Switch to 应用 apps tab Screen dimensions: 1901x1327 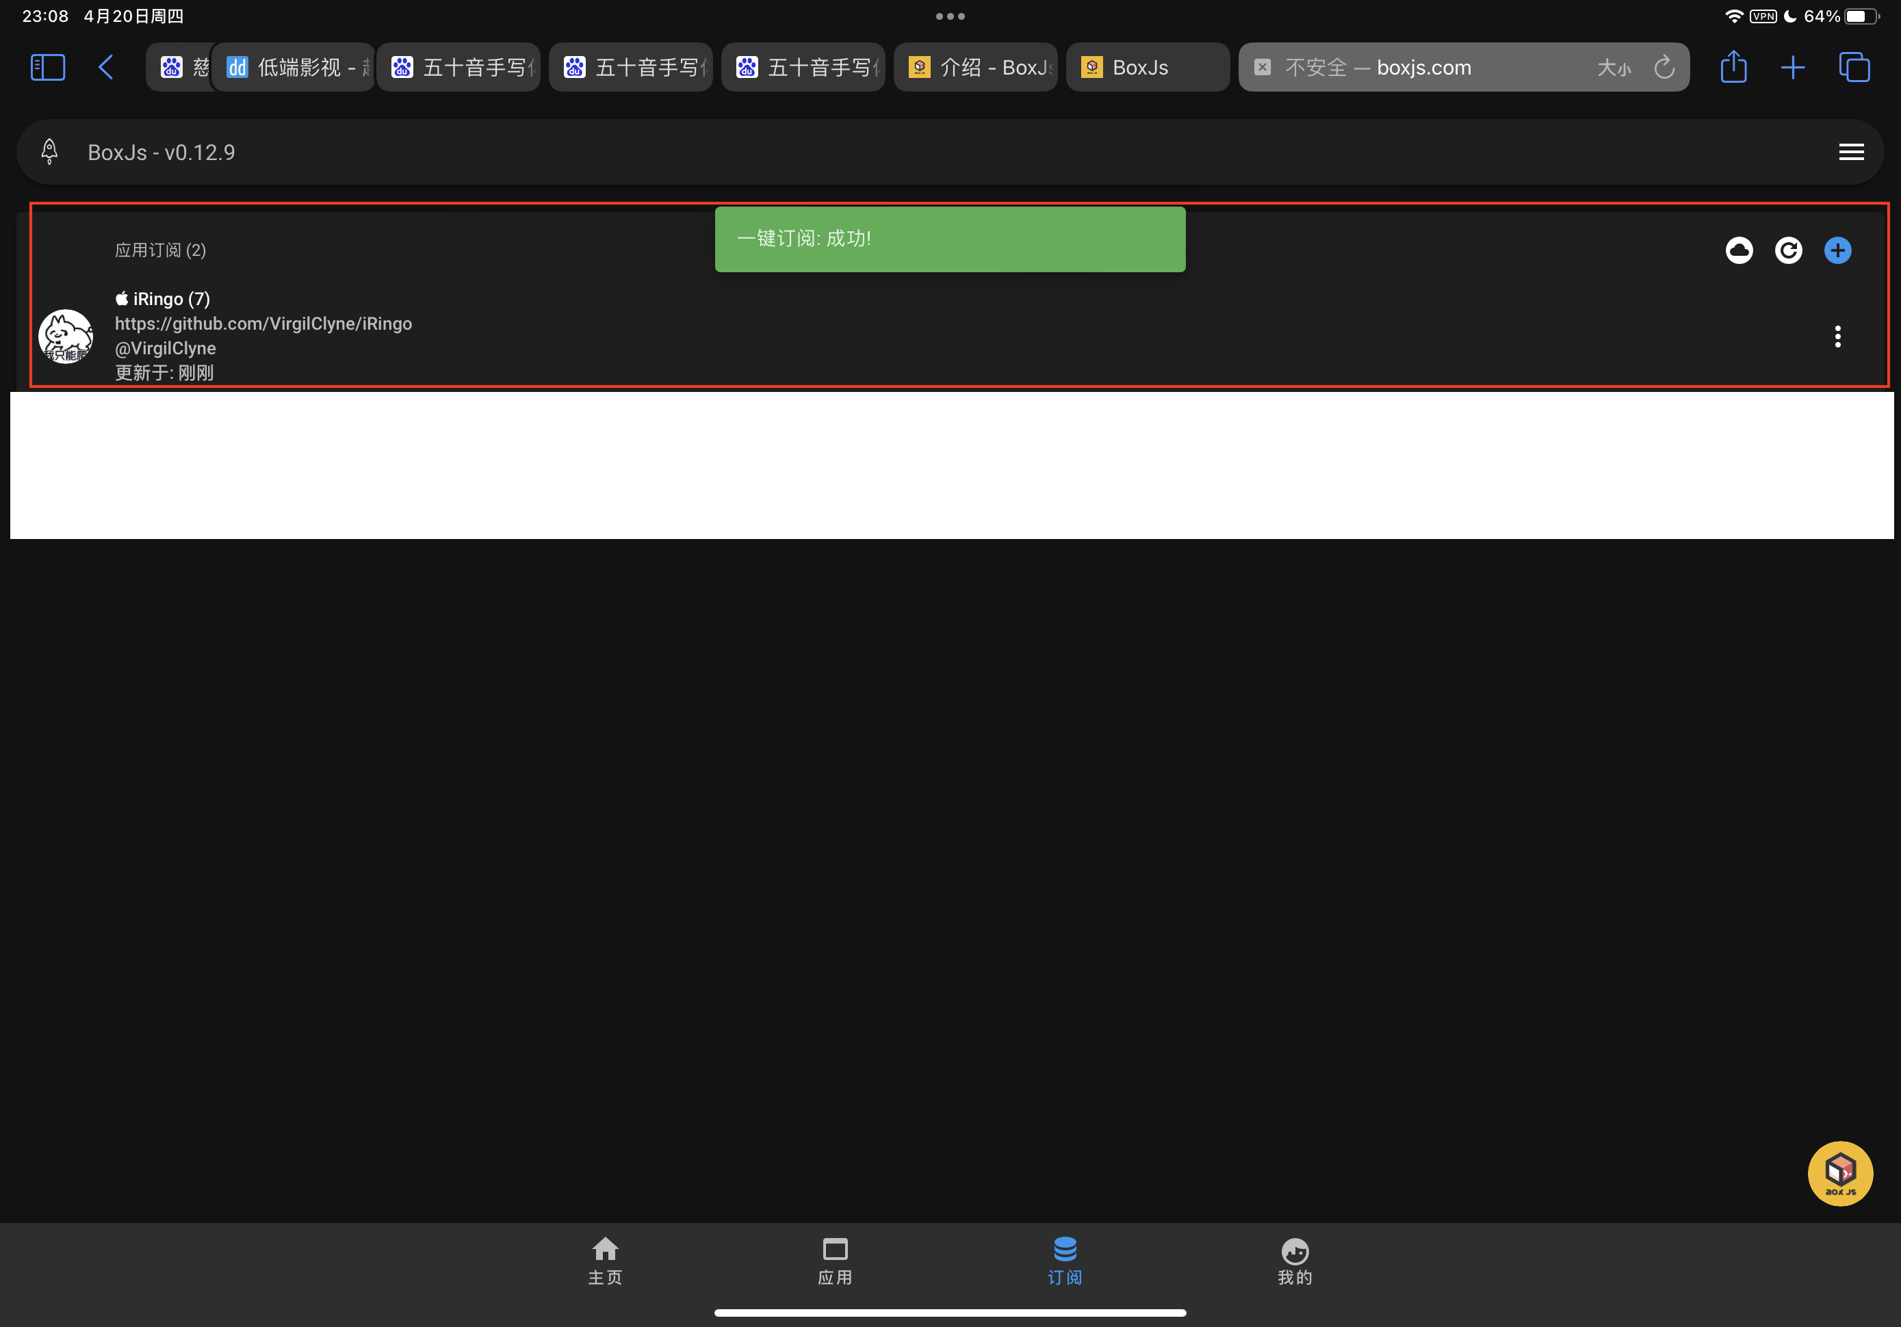[835, 1261]
